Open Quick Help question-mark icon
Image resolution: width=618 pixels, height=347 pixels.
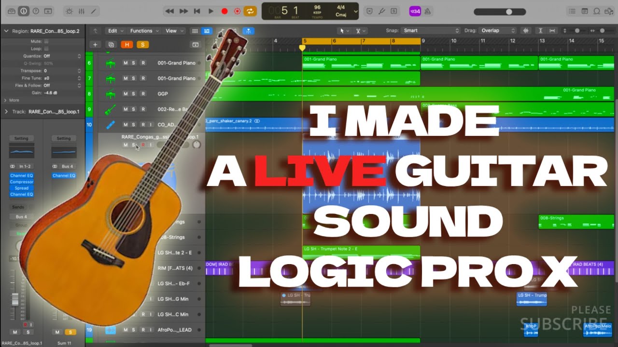pyautogui.click(x=35, y=11)
